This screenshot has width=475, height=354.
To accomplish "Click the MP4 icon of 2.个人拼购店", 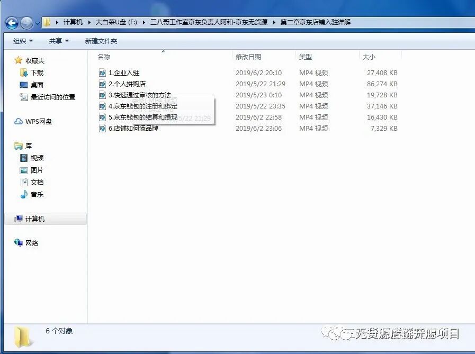I will [x=102, y=84].
